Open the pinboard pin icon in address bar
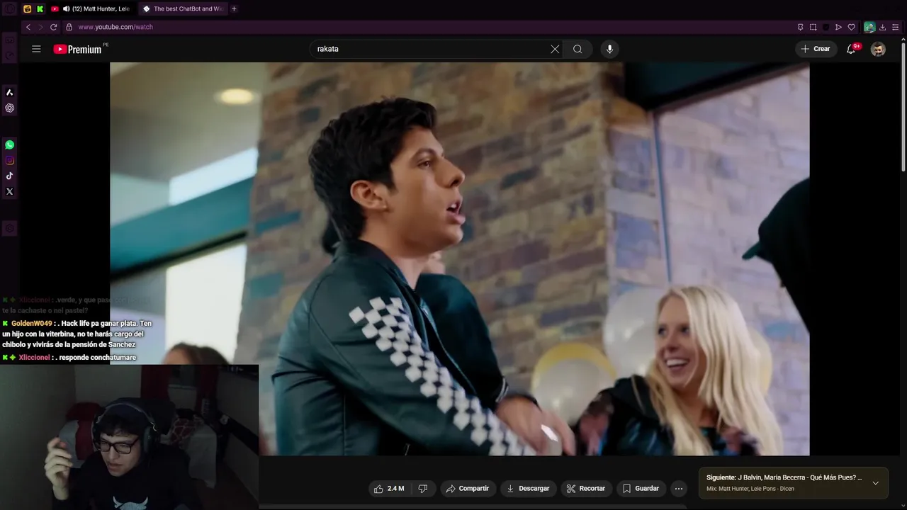907x510 pixels. (x=800, y=27)
